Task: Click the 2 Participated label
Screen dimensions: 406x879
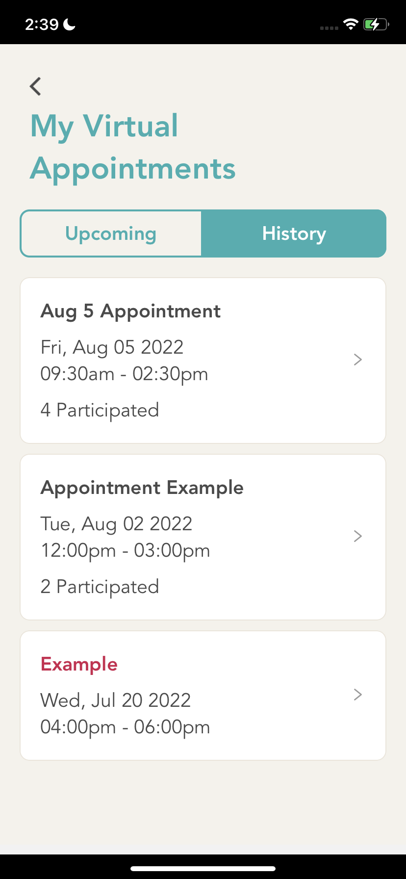Action: (100, 587)
